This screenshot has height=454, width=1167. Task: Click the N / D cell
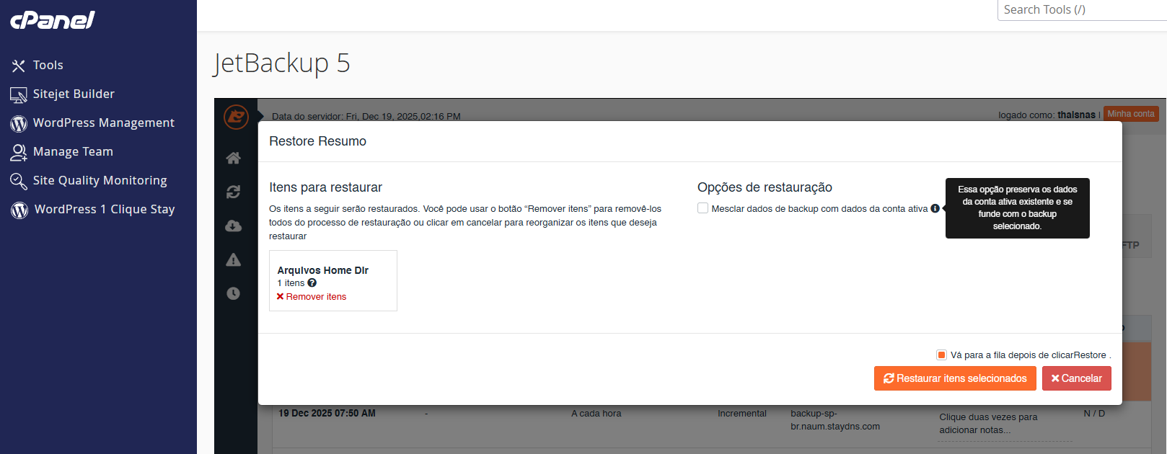click(1094, 414)
